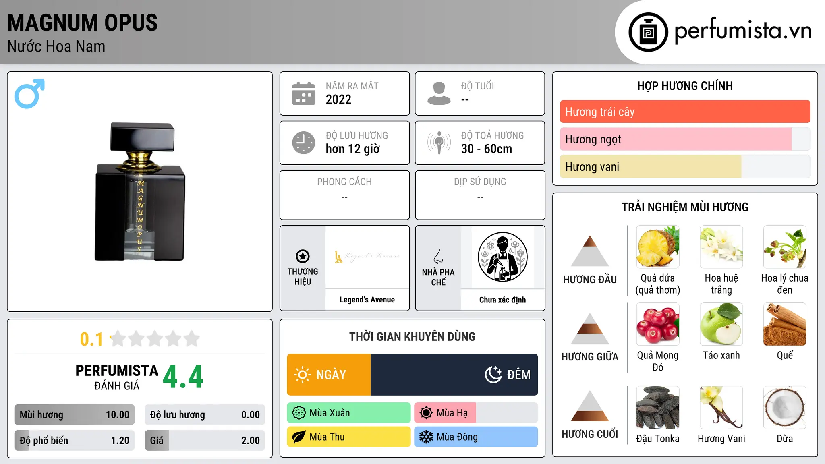Click the DỊP SỬ DỤNG occasion card
The width and height of the screenshot is (825, 464).
point(480,195)
